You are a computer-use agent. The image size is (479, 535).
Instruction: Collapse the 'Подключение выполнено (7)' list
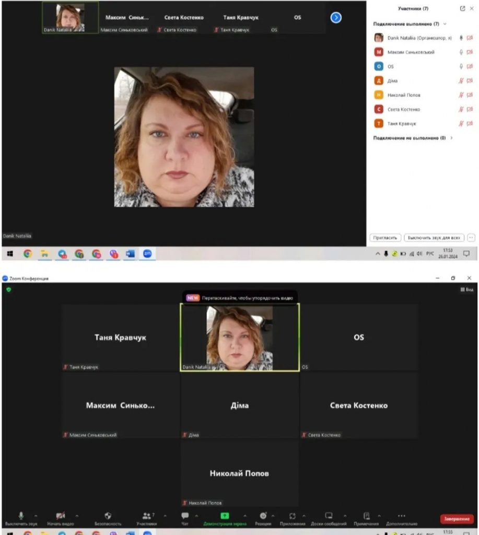pyautogui.click(x=445, y=24)
